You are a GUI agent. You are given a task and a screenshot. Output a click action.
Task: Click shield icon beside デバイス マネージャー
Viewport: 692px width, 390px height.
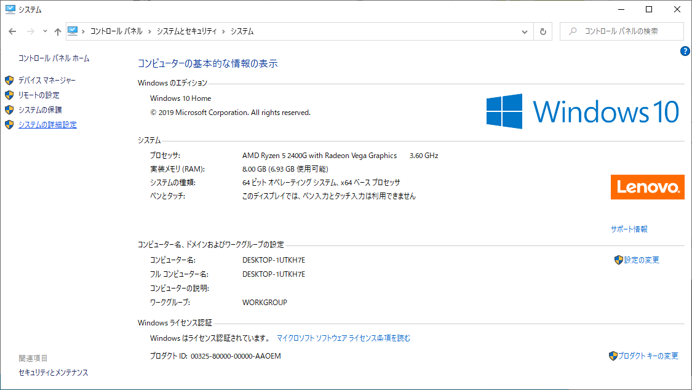[9, 81]
